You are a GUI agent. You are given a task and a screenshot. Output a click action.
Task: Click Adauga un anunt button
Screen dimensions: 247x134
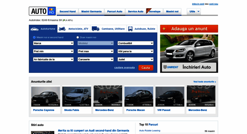click(x=189, y=29)
